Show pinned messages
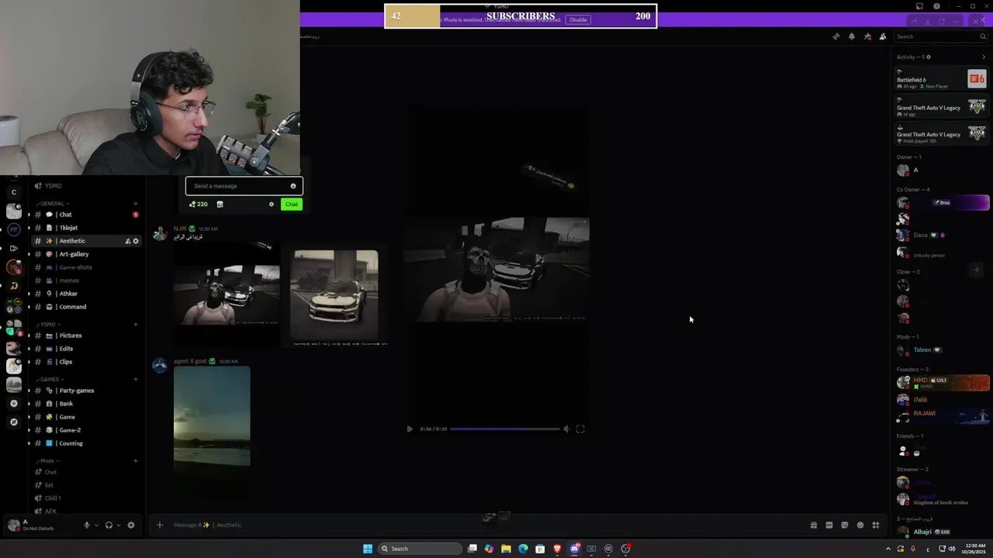The width and height of the screenshot is (993, 558). point(867,36)
